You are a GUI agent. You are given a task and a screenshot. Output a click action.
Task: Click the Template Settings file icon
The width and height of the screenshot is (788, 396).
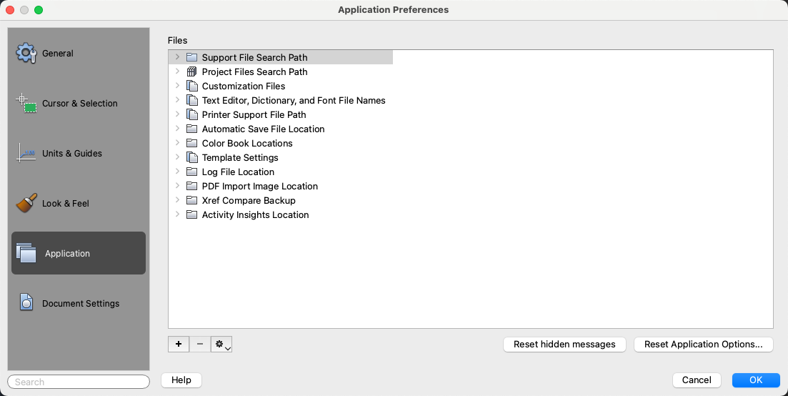click(x=191, y=157)
